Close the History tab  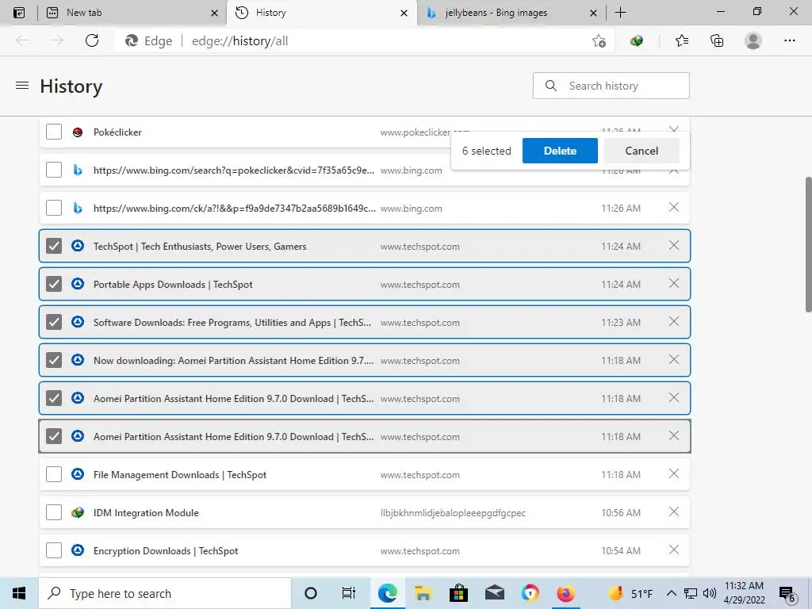(404, 13)
